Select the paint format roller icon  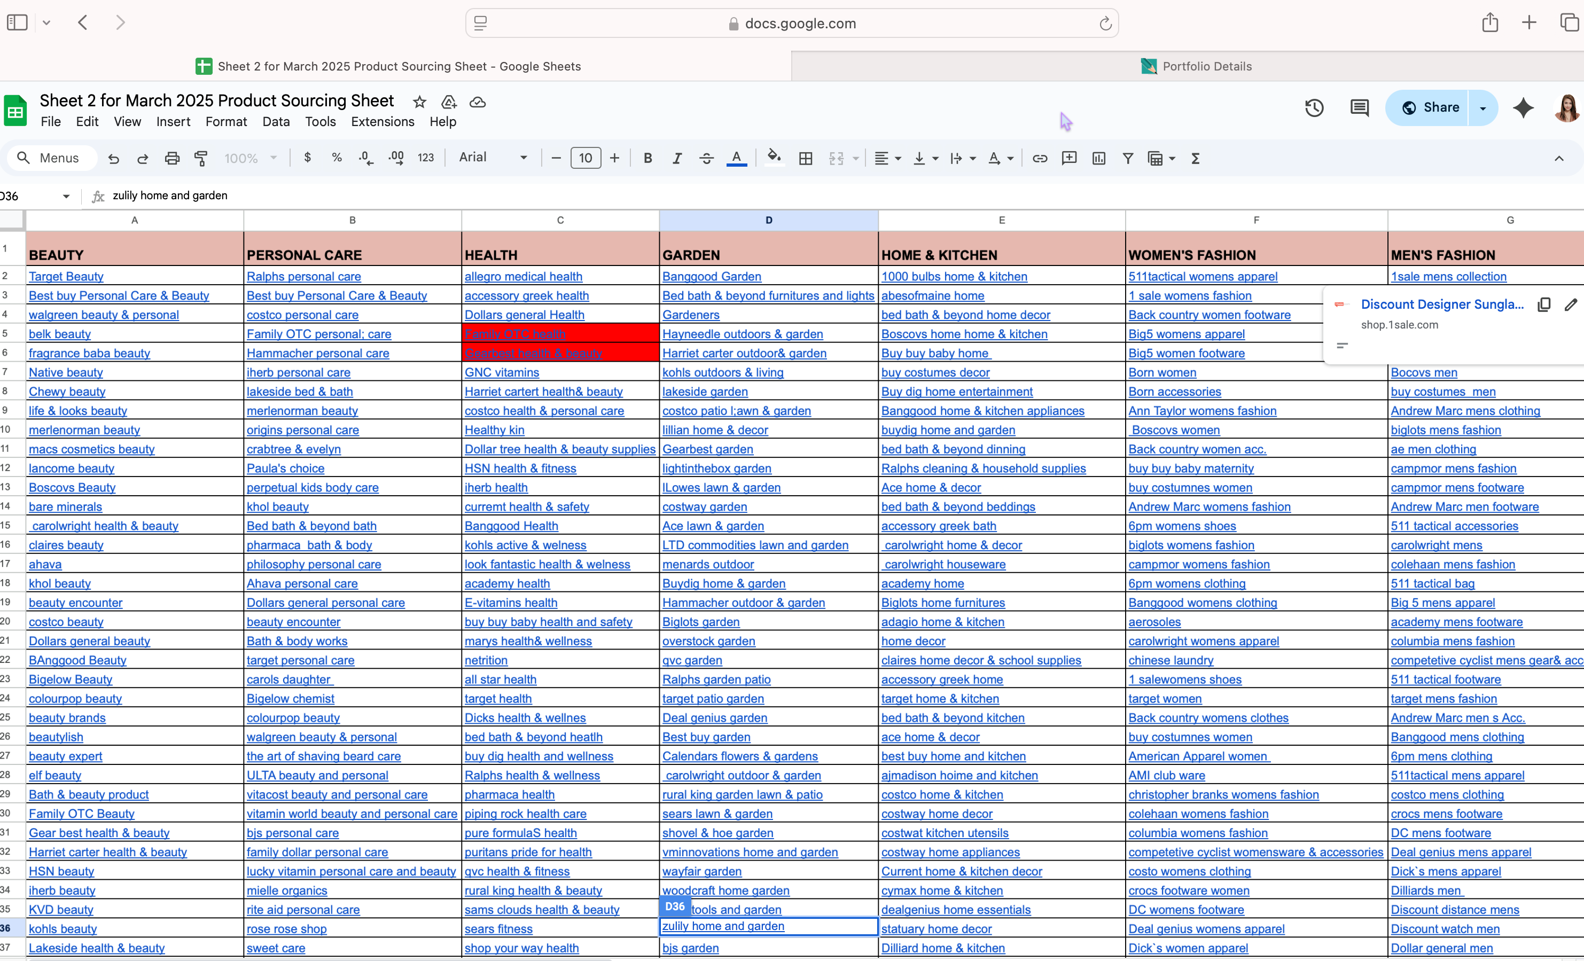click(201, 158)
